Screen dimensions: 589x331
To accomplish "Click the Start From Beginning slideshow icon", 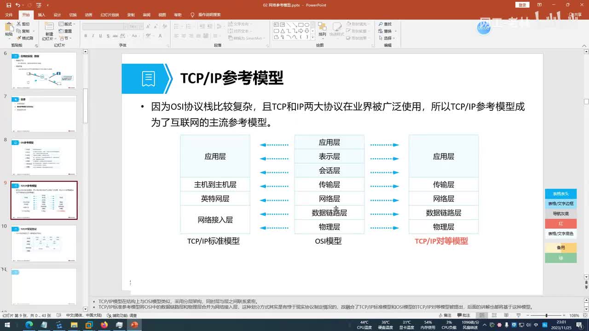I will coord(39,5).
